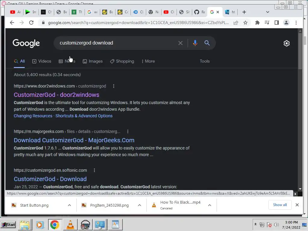Open volume speaker tray icon

coord(276,224)
